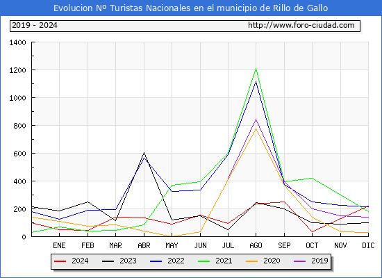Click the blue 2022 line point at MAY

pyautogui.click(x=172, y=191)
